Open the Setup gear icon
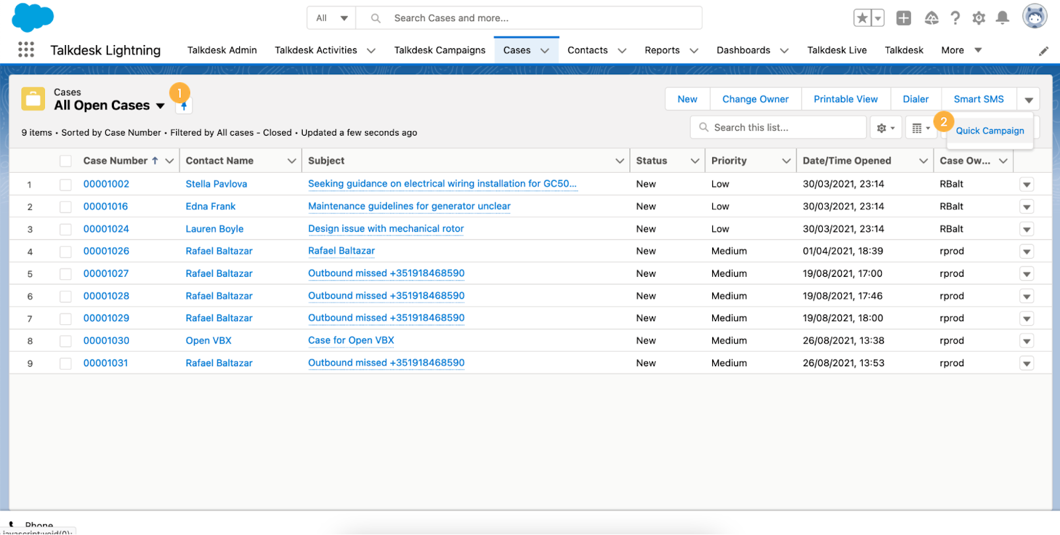This screenshot has width=1060, height=535. coord(979,18)
